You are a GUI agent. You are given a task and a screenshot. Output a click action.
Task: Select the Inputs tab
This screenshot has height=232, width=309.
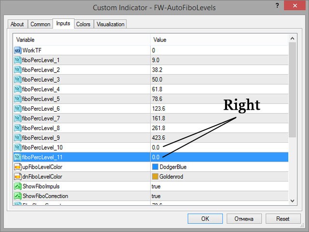point(63,24)
